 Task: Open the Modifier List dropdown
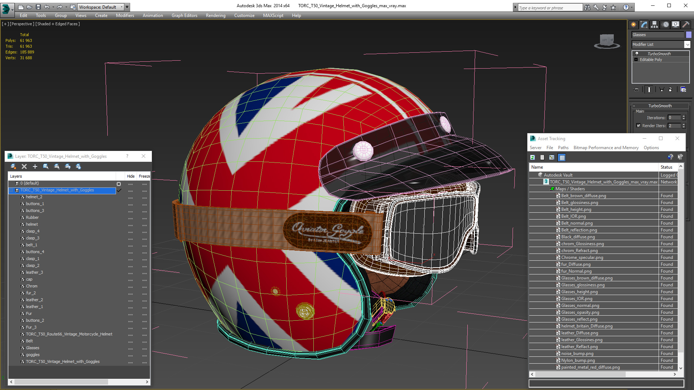coord(687,44)
